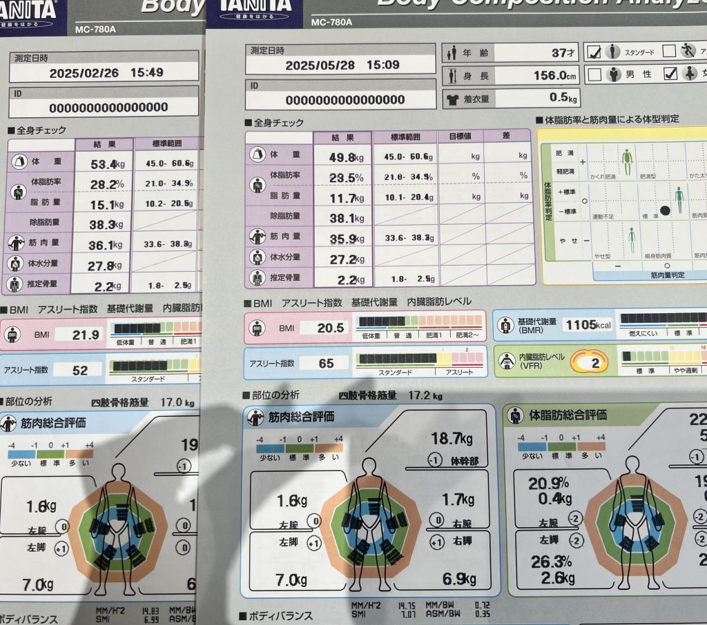Click the body water icon beside 27.2kg
This screenshot has width=707, height=625.
(258, 257)
